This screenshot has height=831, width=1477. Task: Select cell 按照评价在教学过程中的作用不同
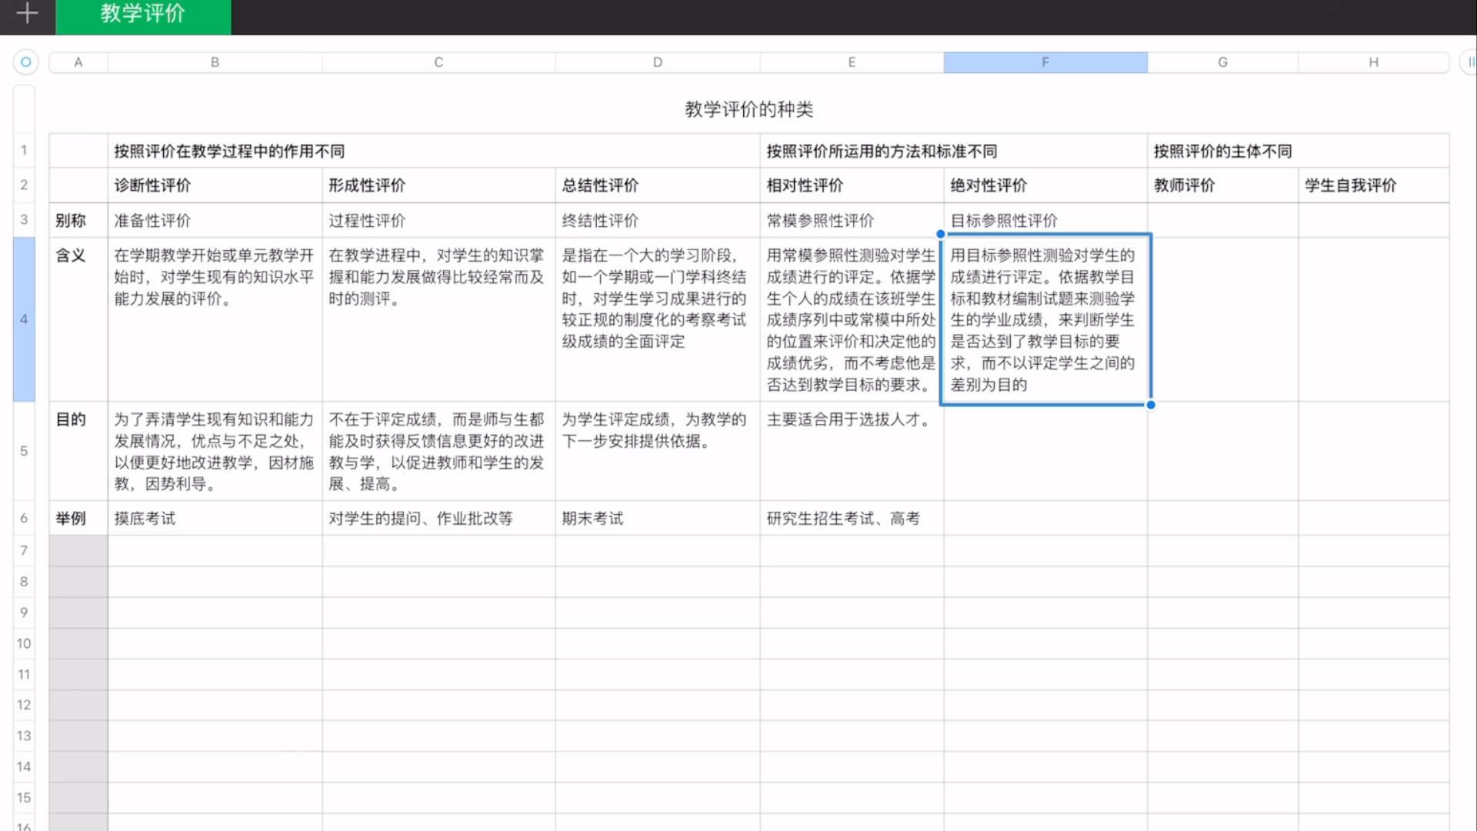[434, 151]
